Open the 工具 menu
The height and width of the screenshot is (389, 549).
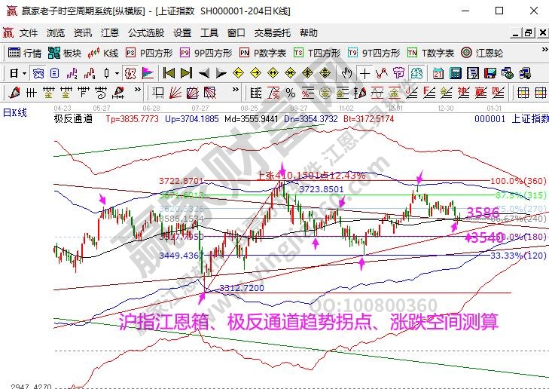(209, 33)
